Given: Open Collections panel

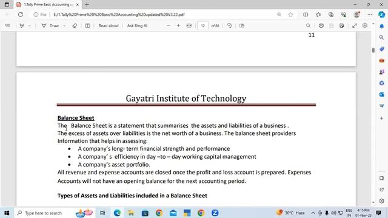Looking at the screenshot, I should pos(331,15).
